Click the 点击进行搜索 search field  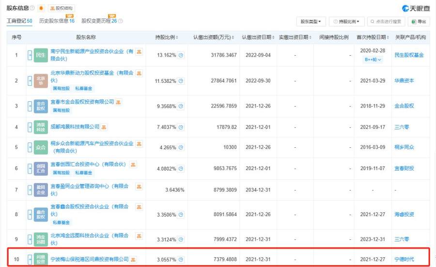(x=386, y=21)
